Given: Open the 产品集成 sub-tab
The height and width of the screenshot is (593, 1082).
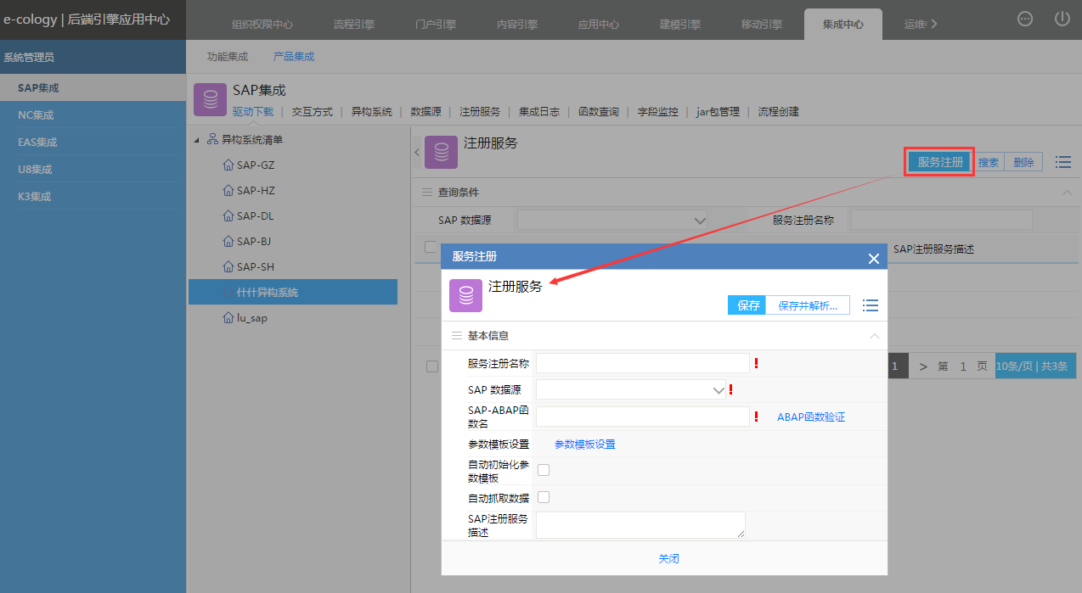Looking at the screenshot, I should (x=294, y=57).
